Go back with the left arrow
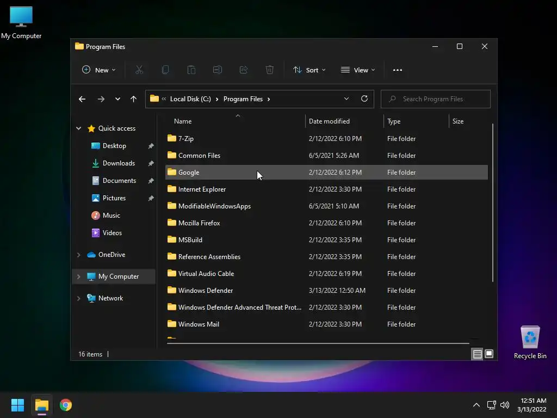 tap(82, 99)
